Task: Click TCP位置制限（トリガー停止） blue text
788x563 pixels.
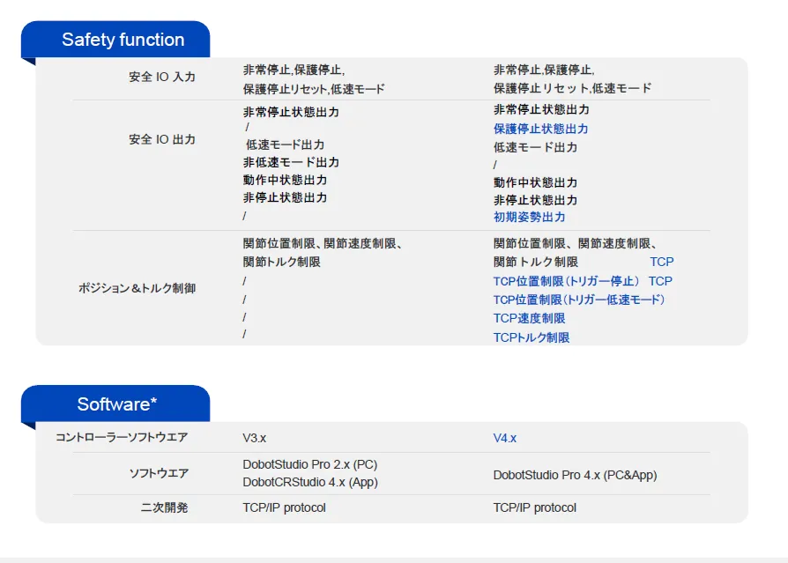Action: [566, 281]
